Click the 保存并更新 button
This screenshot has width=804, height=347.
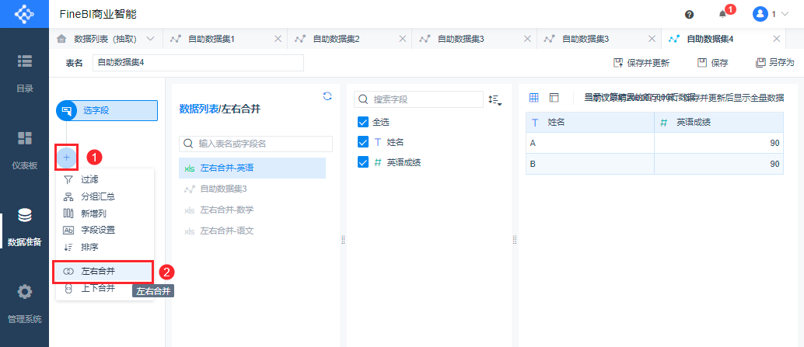(x=641, y=63)
